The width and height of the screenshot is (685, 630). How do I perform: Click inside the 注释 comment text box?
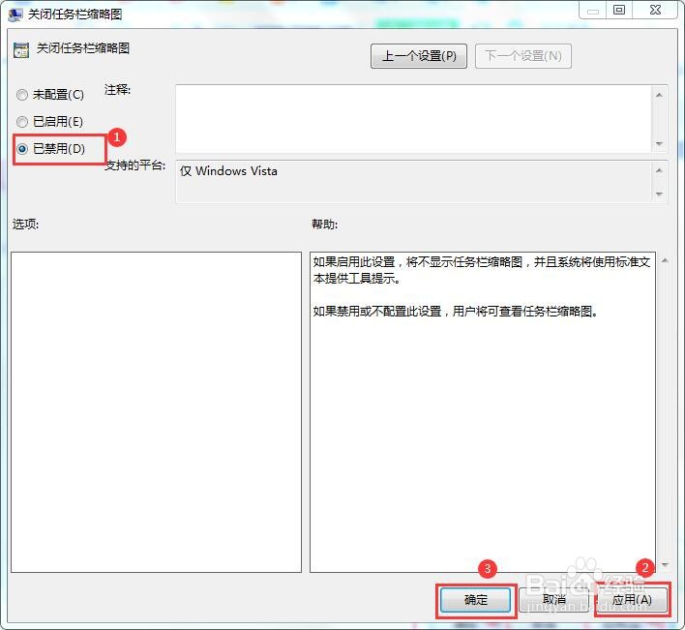point(413,119)
